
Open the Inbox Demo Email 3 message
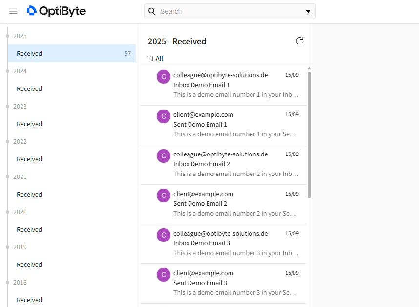tap(223, 244)
